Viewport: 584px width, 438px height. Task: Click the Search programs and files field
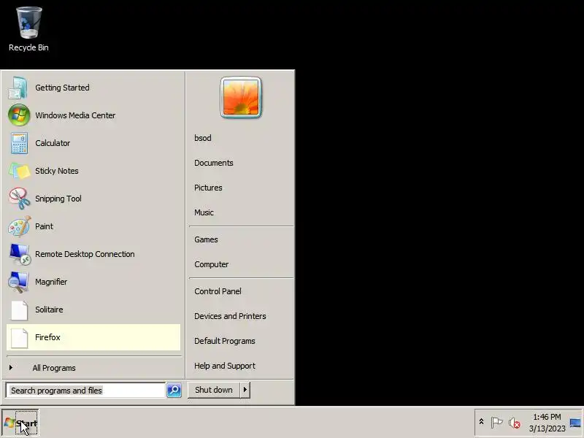(x=85, y=391)
